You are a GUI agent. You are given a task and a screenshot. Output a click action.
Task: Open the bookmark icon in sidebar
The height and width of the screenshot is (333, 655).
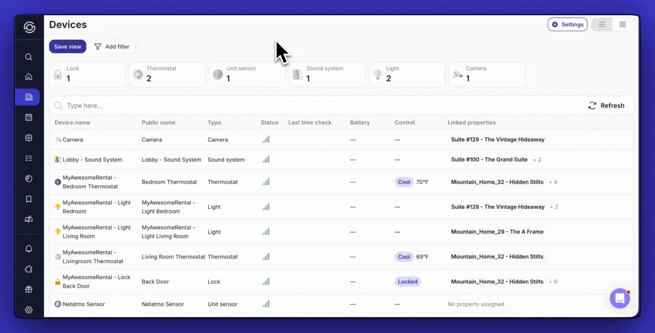[29, 199]
